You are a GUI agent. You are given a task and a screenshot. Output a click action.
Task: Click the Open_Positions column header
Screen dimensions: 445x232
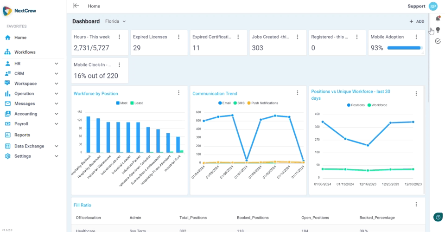pos(315,218)
